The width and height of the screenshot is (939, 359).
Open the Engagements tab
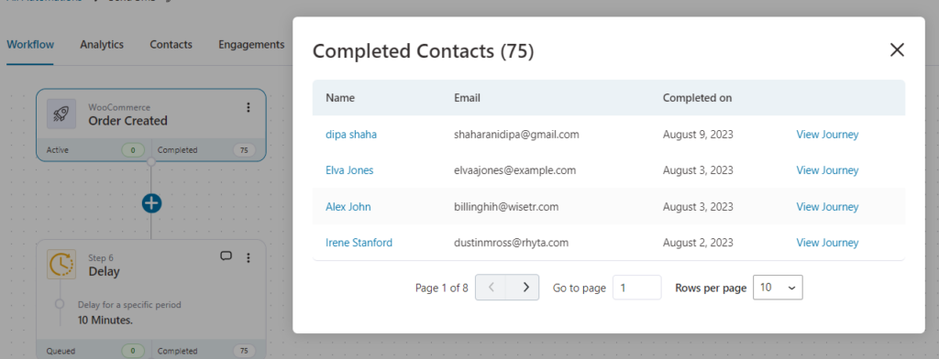[251, 44]
